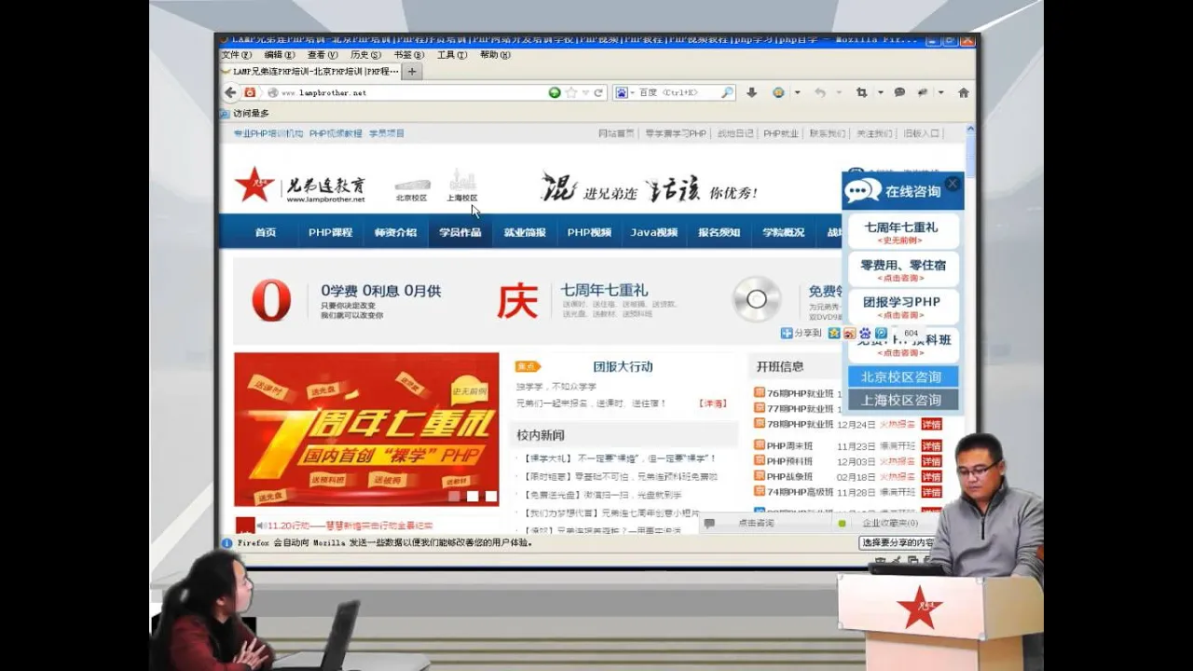
Task: Open the 历史 menu
Action: 365,55
